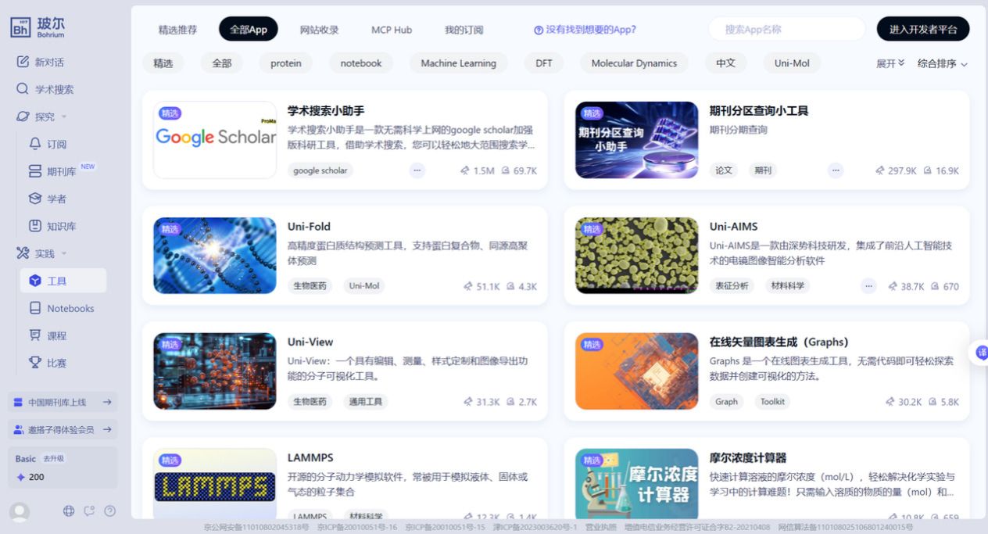
Task: Click the 没有找到想要的App? link
Action: tap(585, 30)
